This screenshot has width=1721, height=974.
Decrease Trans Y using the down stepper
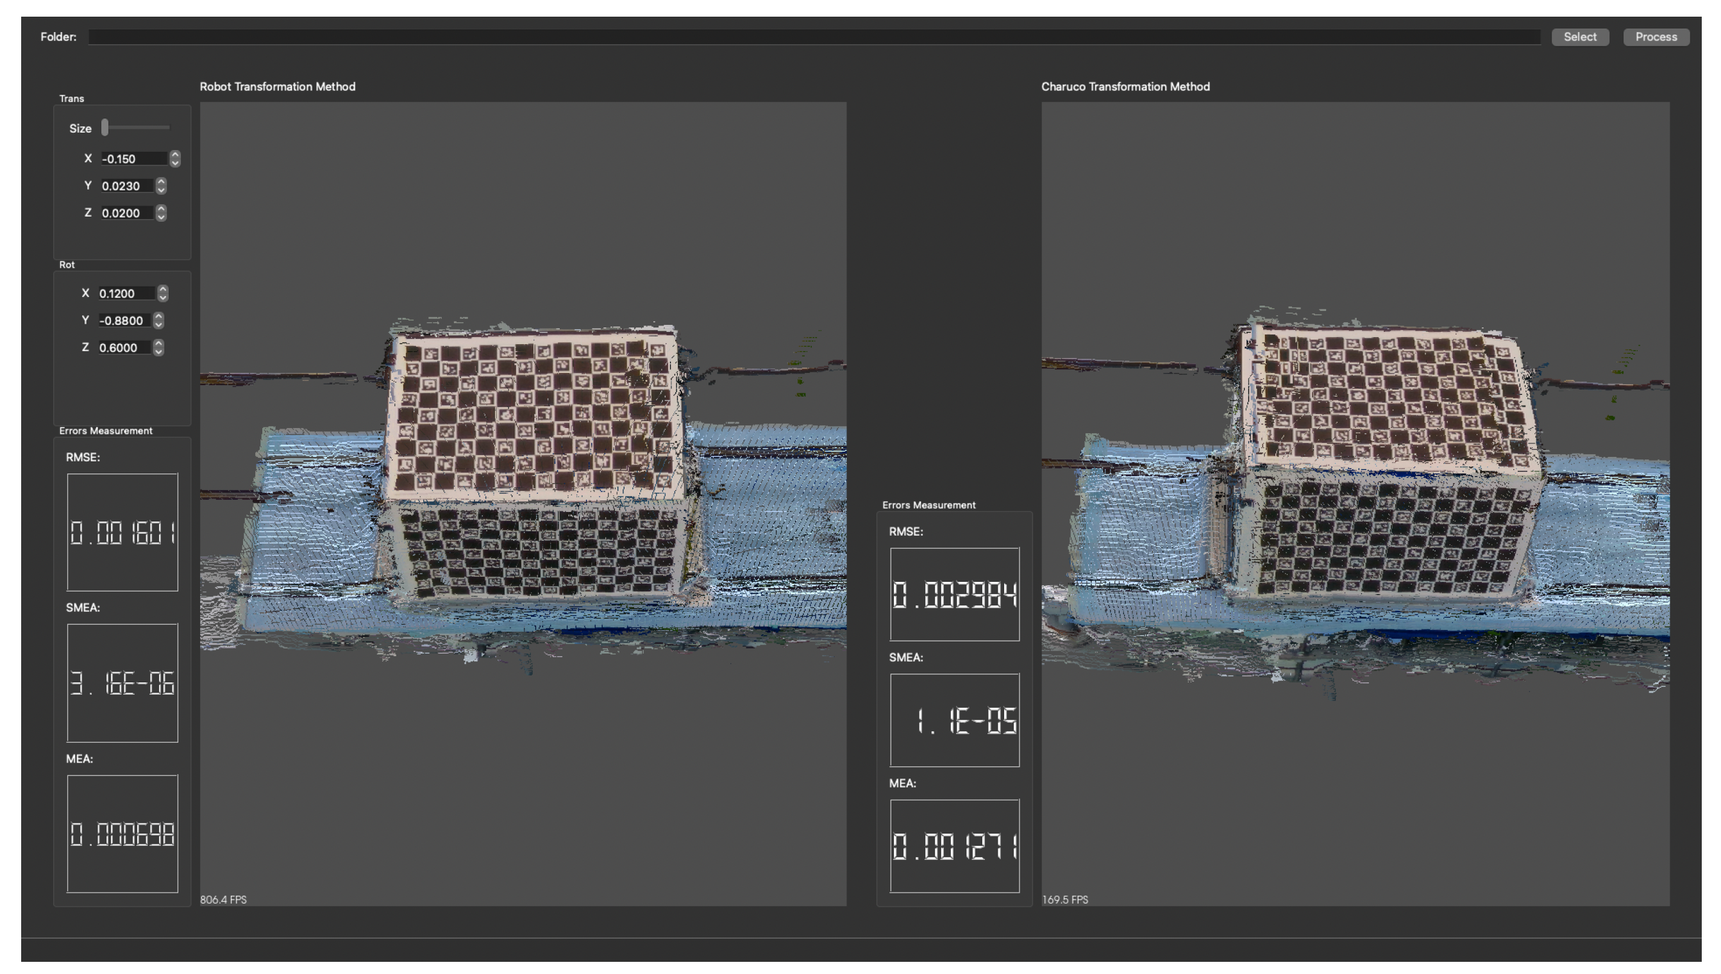(161, 190)
